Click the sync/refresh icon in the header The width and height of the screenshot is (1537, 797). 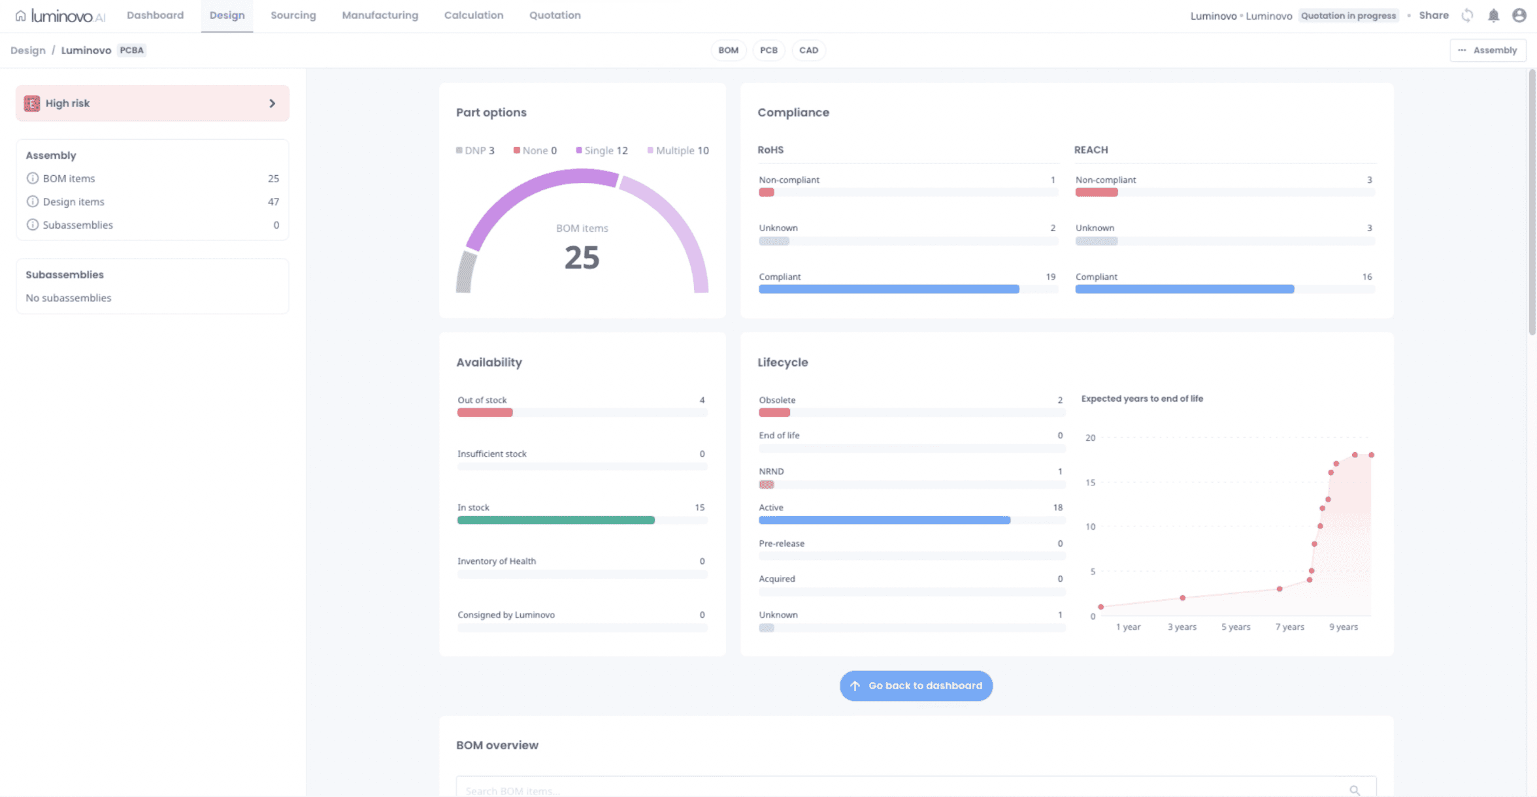(1467, 15)
